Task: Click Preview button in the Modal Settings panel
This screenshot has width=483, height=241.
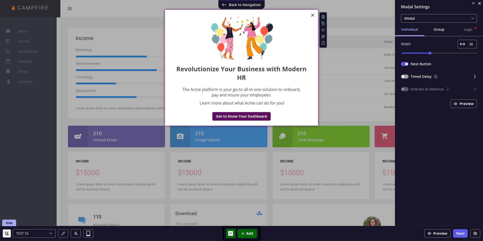Action: (463, 104)
